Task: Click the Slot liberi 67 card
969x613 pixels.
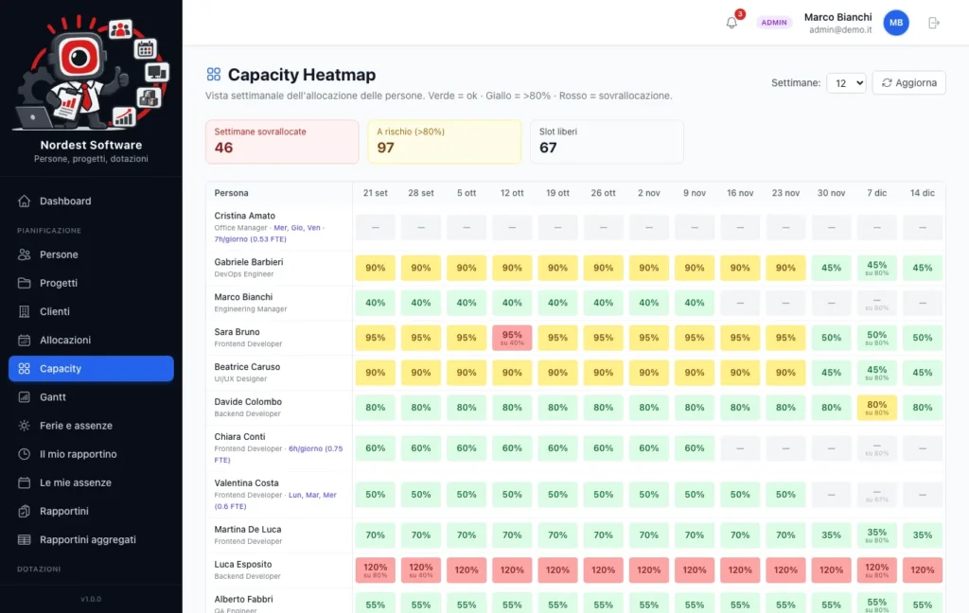Action: (607, 142)
